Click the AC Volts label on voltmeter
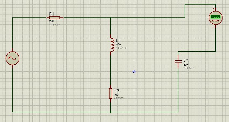The image size is (229, 122). [x=216, y=21]
